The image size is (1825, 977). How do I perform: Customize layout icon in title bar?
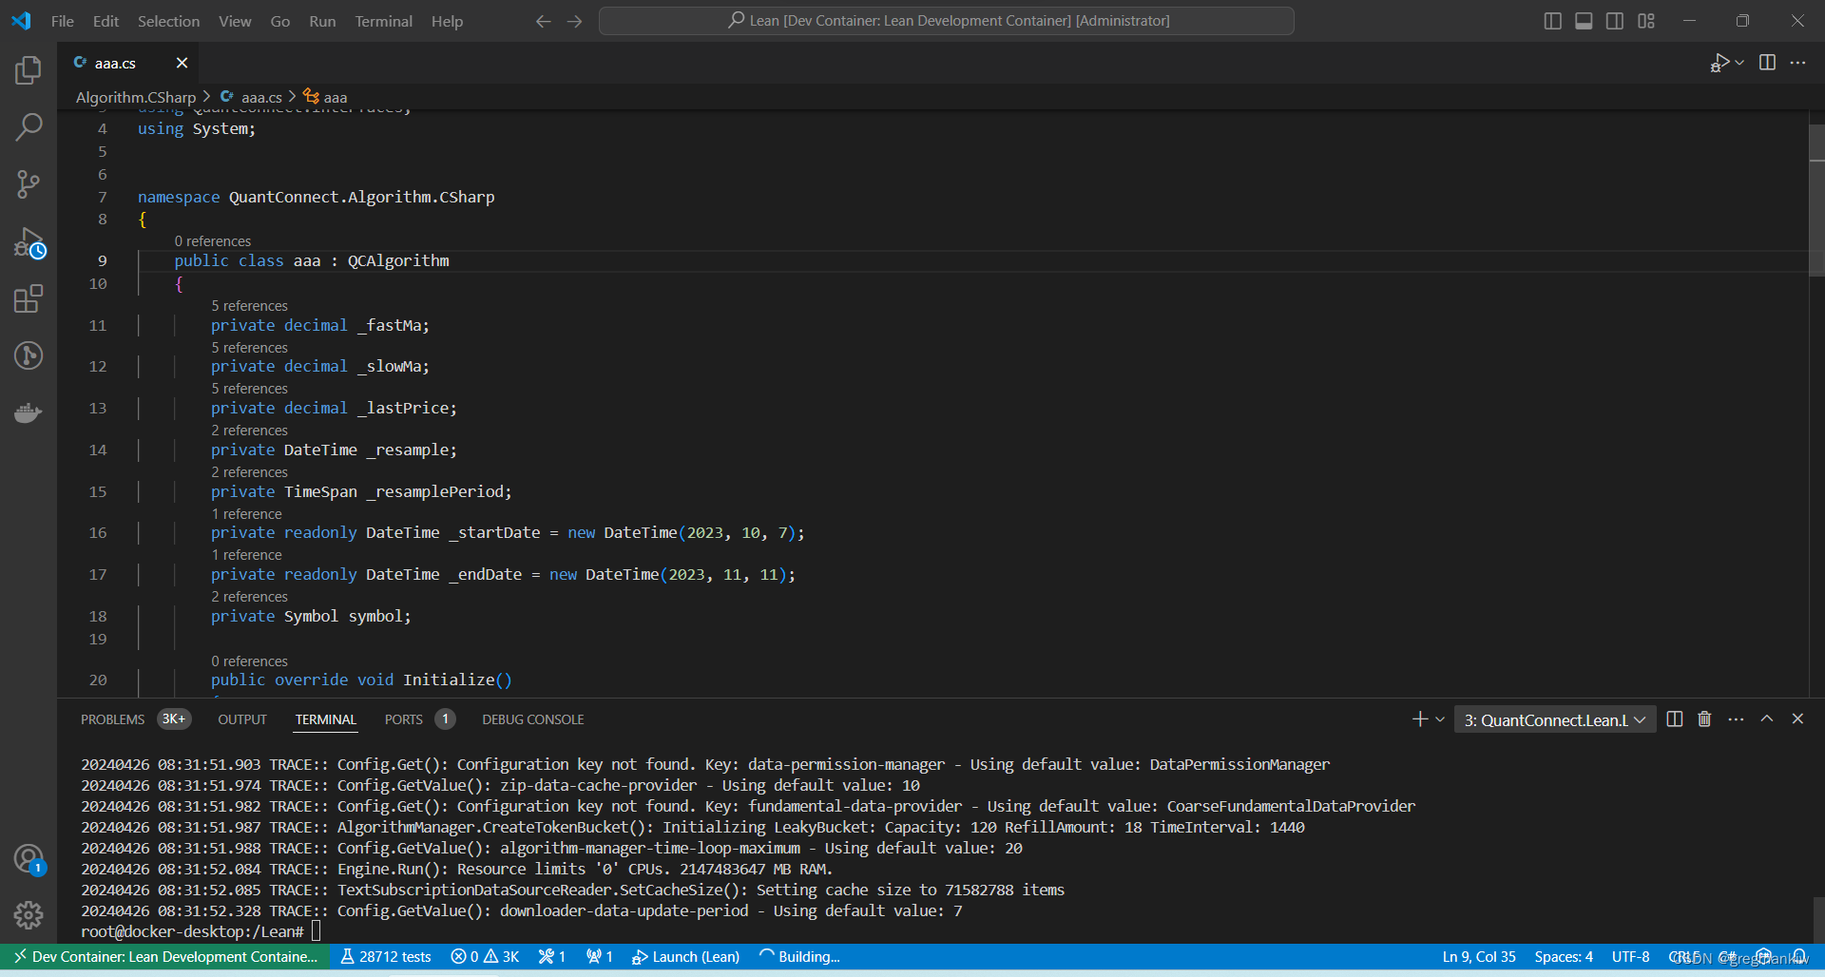[1646, 21]
